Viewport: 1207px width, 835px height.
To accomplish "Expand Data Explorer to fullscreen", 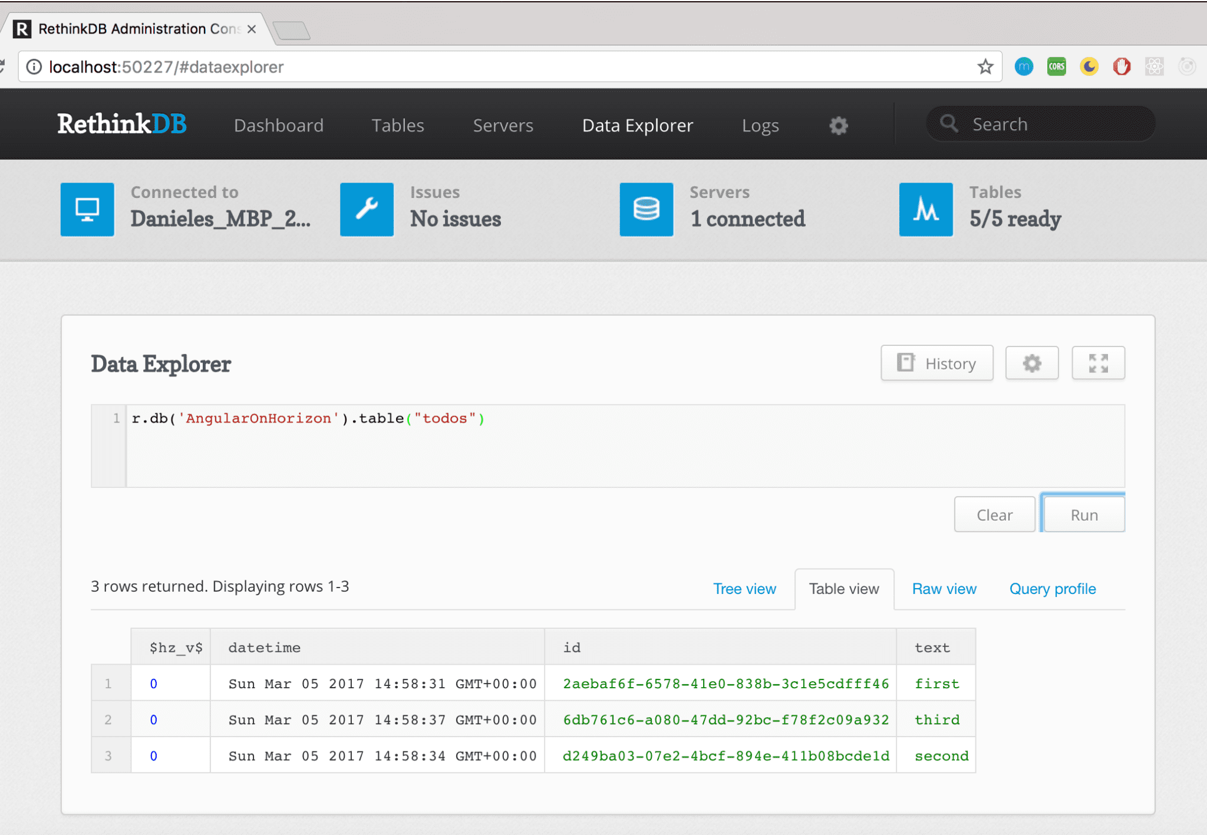I will 1099,363.
